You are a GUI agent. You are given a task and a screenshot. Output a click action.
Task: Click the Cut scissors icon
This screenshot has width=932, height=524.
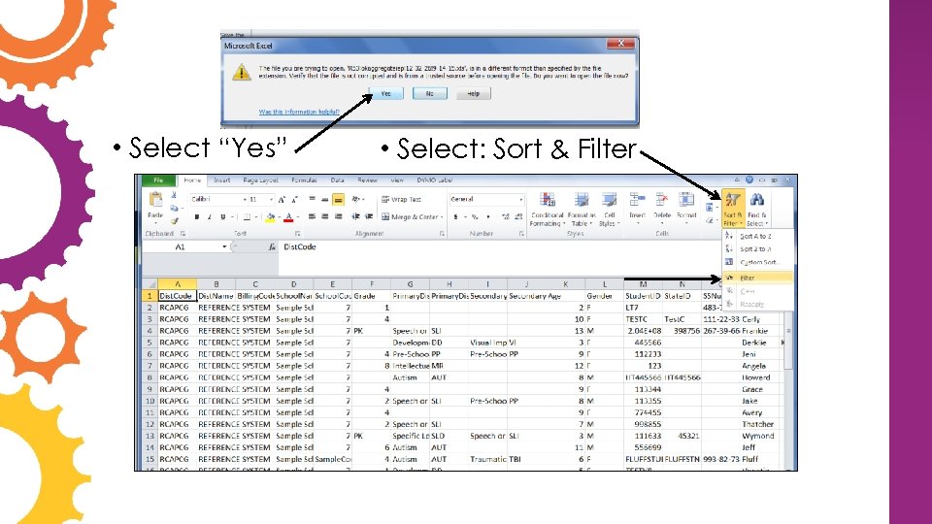coord(174,195)
